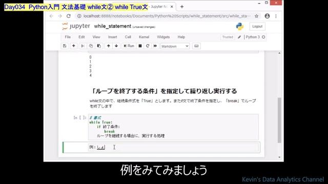
Task: Click the scroll up arrow of the notebook
Action: [x=279, y=53]
